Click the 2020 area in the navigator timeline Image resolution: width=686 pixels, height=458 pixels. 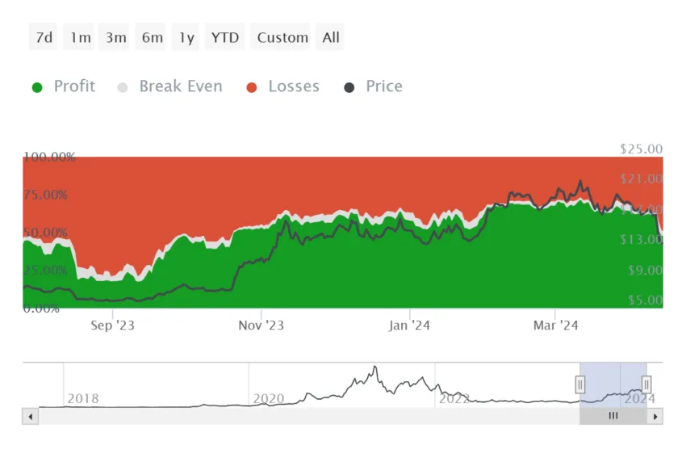269,398
